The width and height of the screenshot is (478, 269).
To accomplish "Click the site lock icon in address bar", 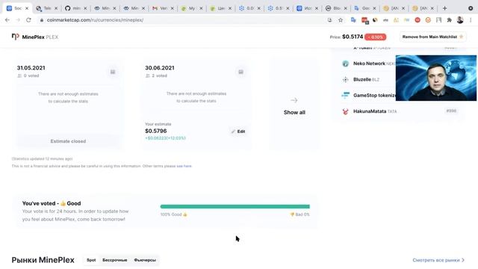I will (x=42, y=20).
